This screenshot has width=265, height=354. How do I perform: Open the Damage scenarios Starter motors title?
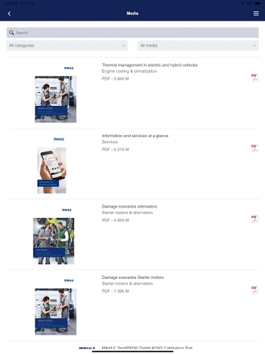tap(133, 277)
